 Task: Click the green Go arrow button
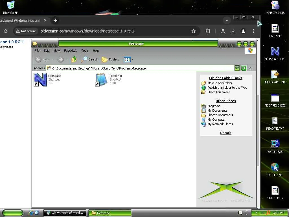click(x=244, y=68)
